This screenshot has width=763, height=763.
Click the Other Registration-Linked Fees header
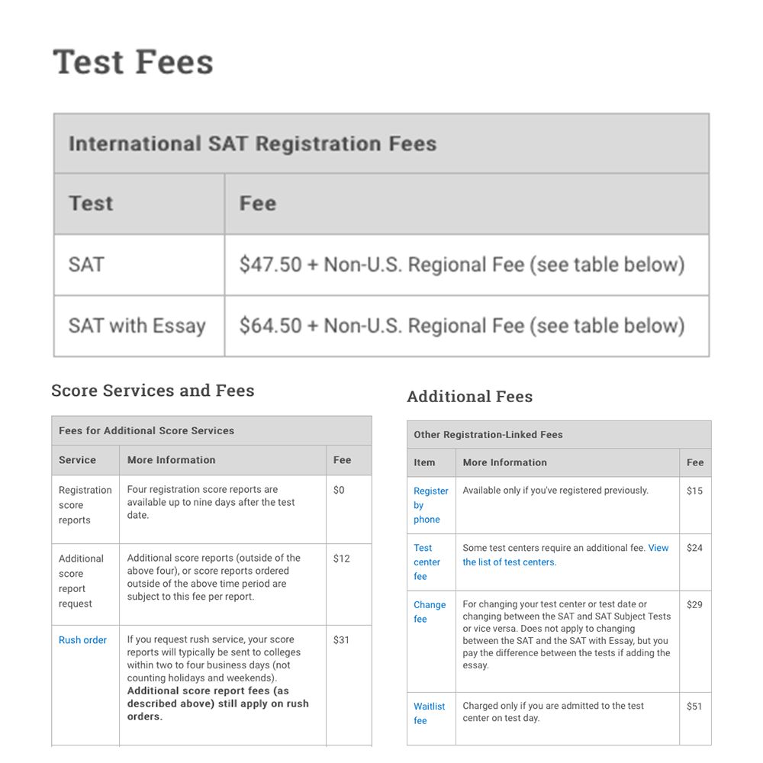(x=559, y=435)
